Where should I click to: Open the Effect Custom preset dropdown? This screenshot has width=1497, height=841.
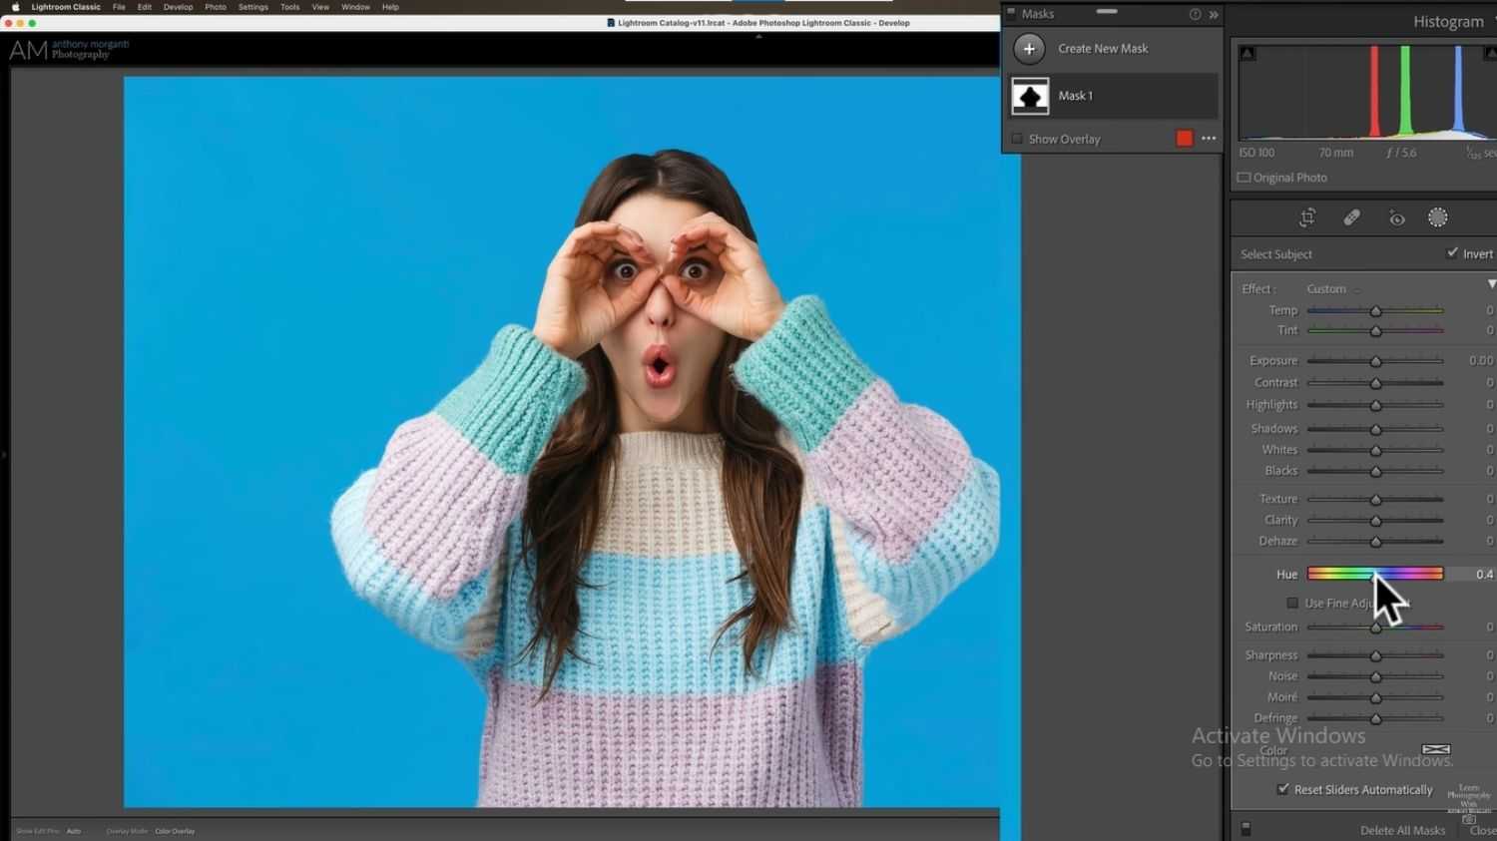pyautogui.click(x=1329, y=288)
